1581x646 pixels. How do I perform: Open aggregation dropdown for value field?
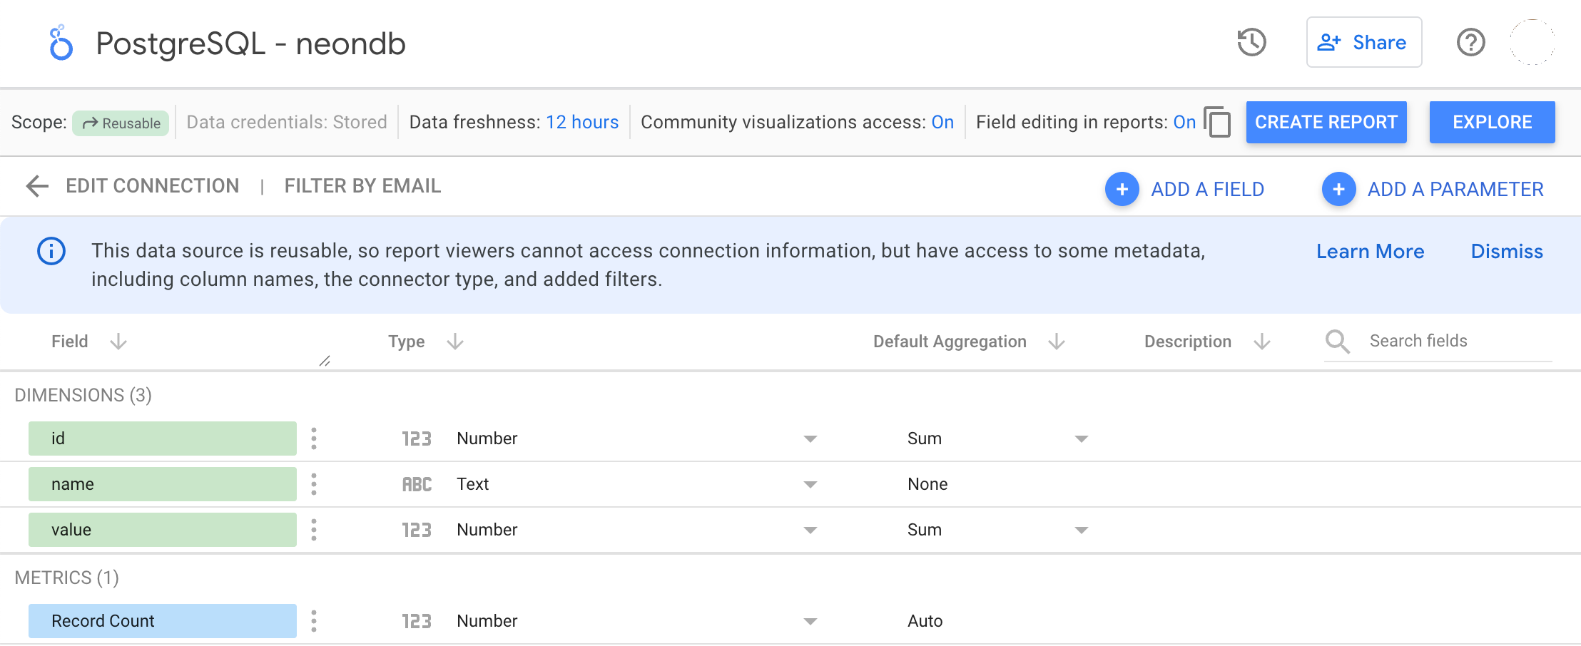(1081, 530)
